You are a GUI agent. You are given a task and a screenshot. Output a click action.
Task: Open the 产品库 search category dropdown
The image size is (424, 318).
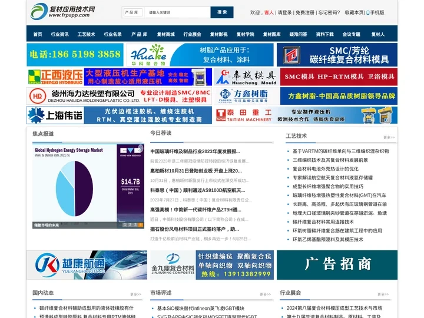(132, 12)
